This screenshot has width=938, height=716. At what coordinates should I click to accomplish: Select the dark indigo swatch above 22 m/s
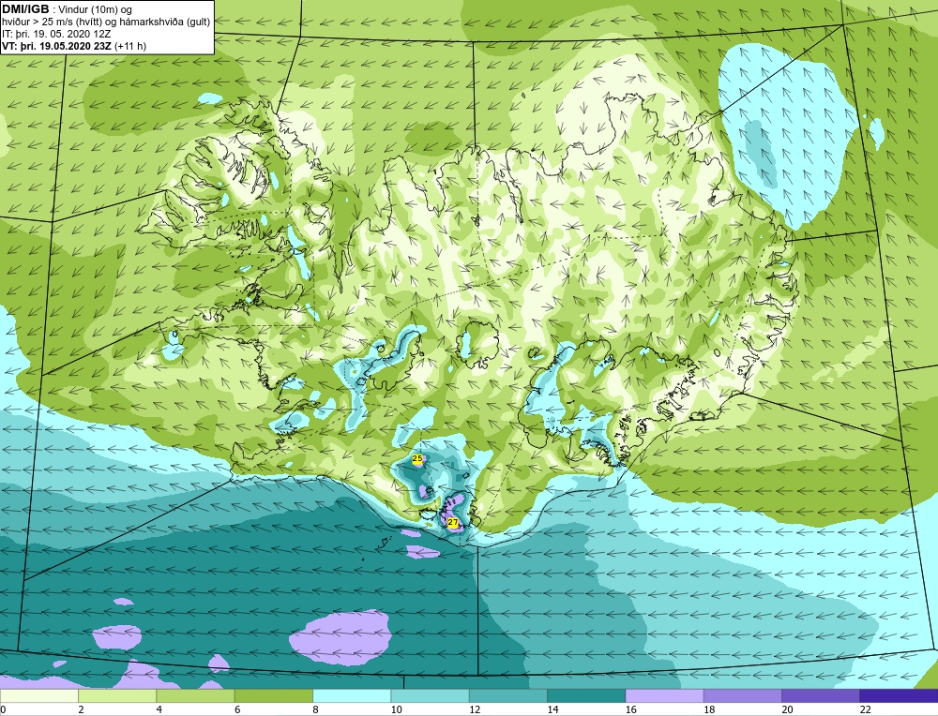tap(900, 696)
